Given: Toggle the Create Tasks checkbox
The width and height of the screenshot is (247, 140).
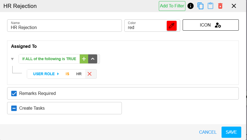Looking at the screenshot, I should point(14,108).
